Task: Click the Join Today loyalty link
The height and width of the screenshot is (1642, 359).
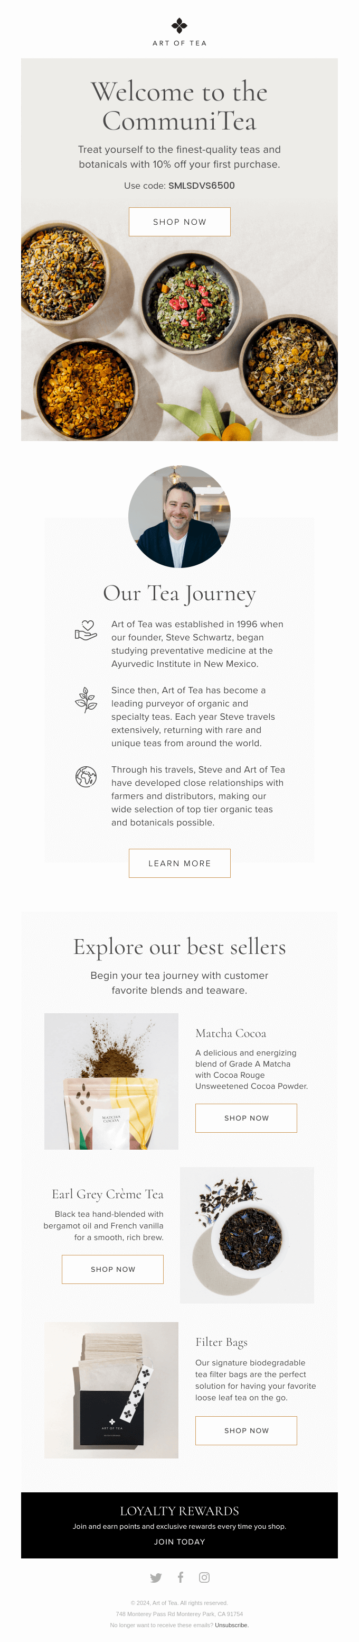Action: (179, 1542)
